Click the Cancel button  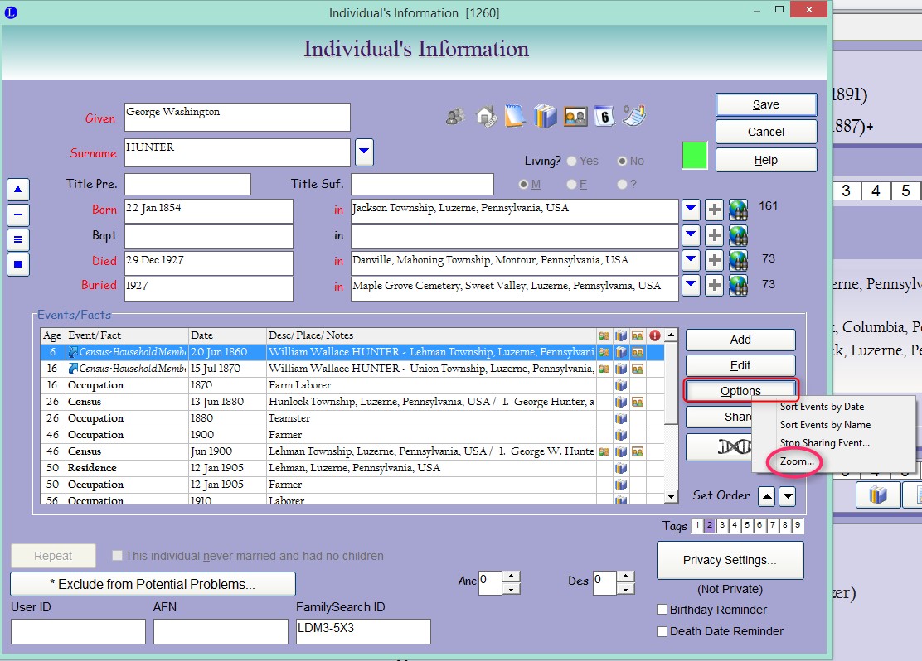[x=766, y=132]
